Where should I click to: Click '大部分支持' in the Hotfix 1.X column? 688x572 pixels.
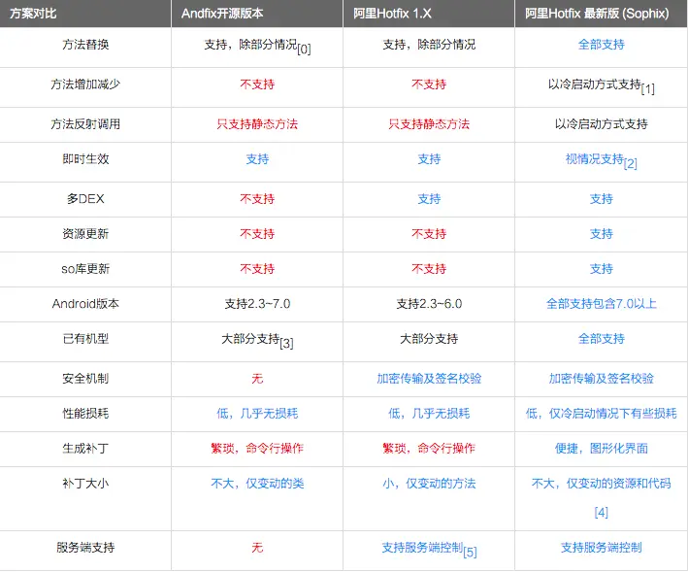429,339
